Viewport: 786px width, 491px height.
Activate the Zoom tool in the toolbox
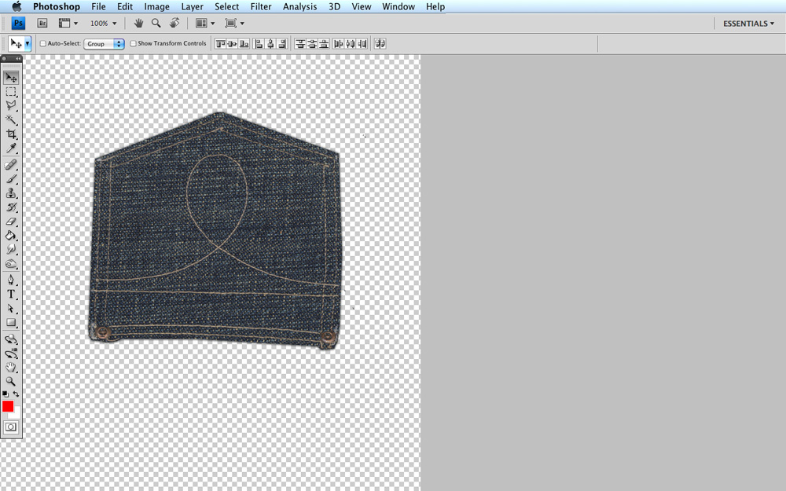11,381
